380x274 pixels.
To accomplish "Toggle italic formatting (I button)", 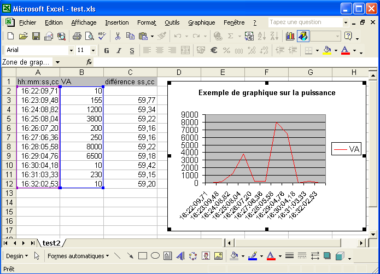I will tap(119, 50).
